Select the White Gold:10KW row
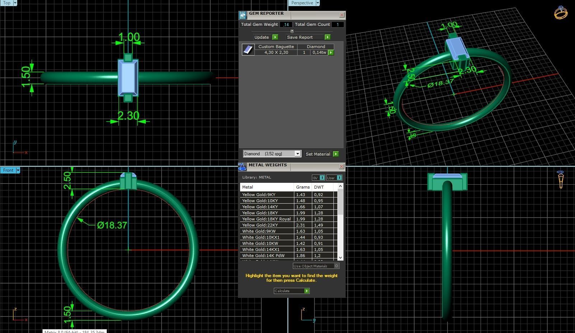Image resolution: width=575 pixels, height=333 pixels. (289, 243)
